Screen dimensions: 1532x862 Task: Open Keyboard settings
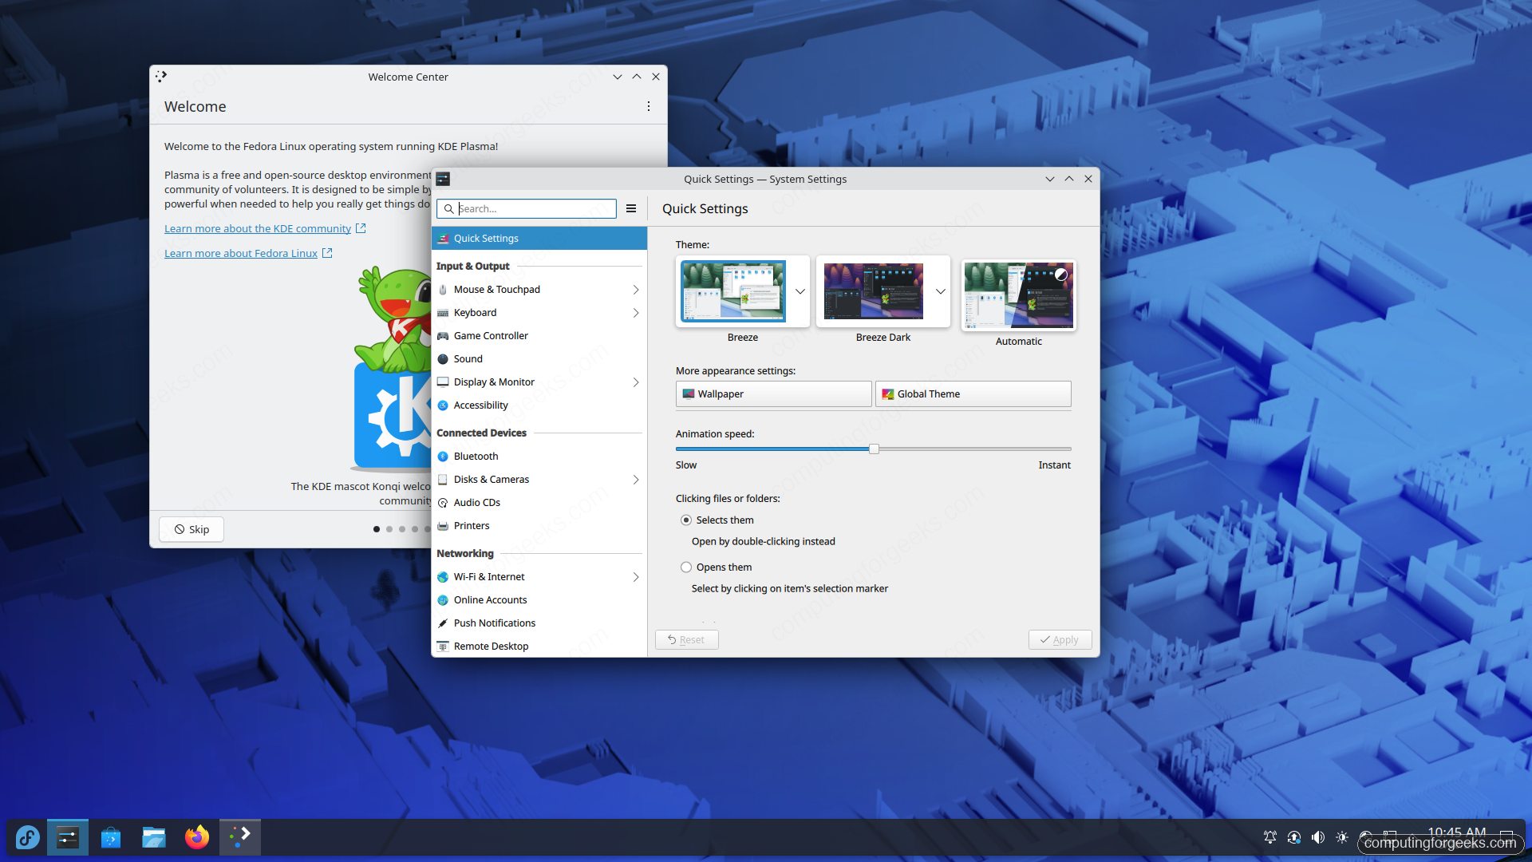pos(539,313)
